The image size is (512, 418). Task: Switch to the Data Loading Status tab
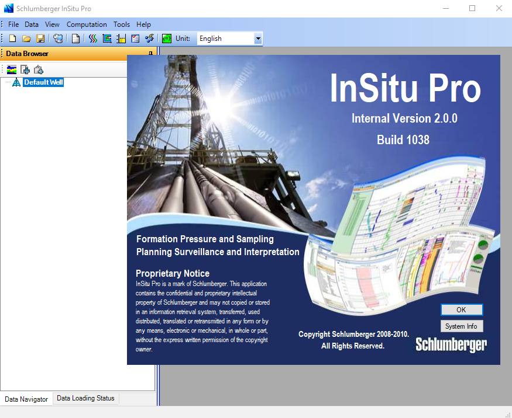point(85,398)
